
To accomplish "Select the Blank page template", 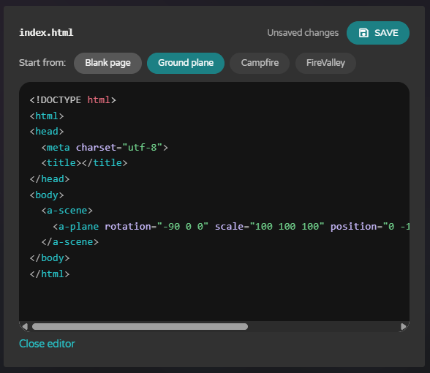I will coord(107,63).
